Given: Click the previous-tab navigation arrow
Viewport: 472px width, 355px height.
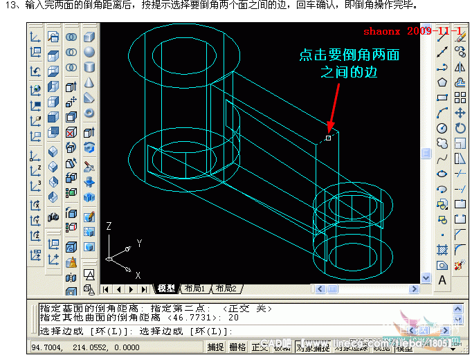Looking at the screenshot, I should (x=118, y=289).
